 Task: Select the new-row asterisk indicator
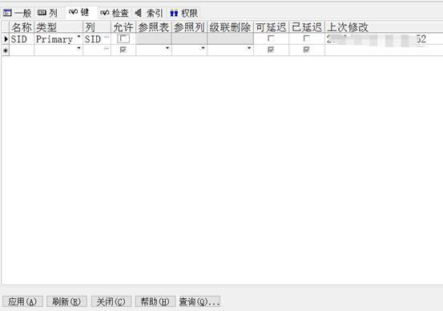tap(6, 50)
